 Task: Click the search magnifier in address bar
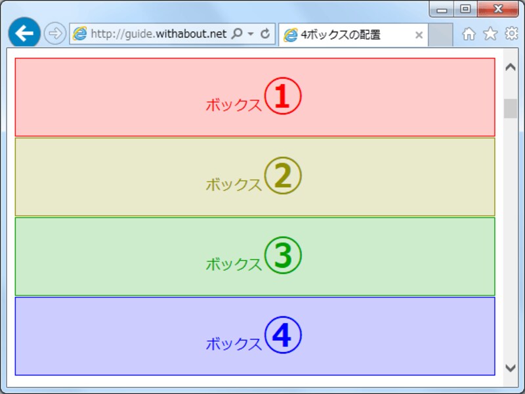[237, 33]
